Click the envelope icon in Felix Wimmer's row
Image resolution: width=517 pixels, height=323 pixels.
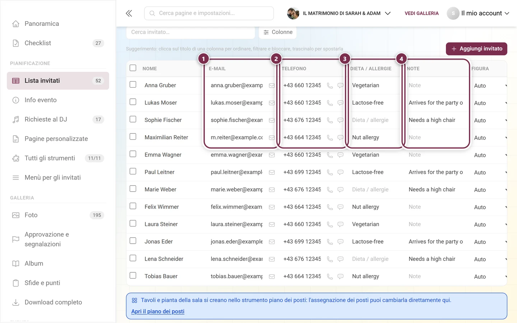272,207
